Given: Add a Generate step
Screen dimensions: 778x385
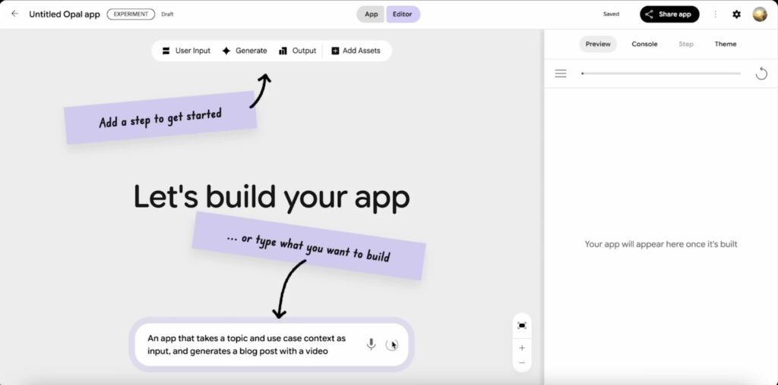Looking at the screenshot, I should tap(245, 51).
